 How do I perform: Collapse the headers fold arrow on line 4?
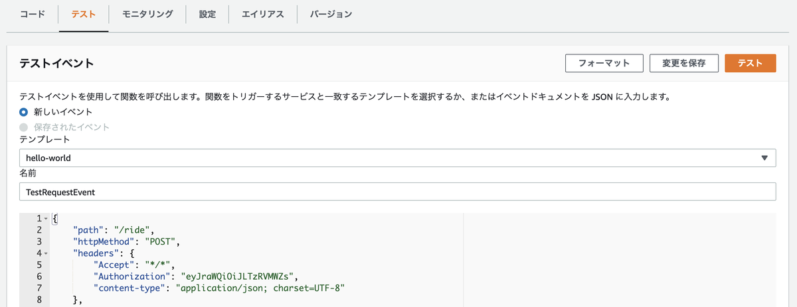46,253
